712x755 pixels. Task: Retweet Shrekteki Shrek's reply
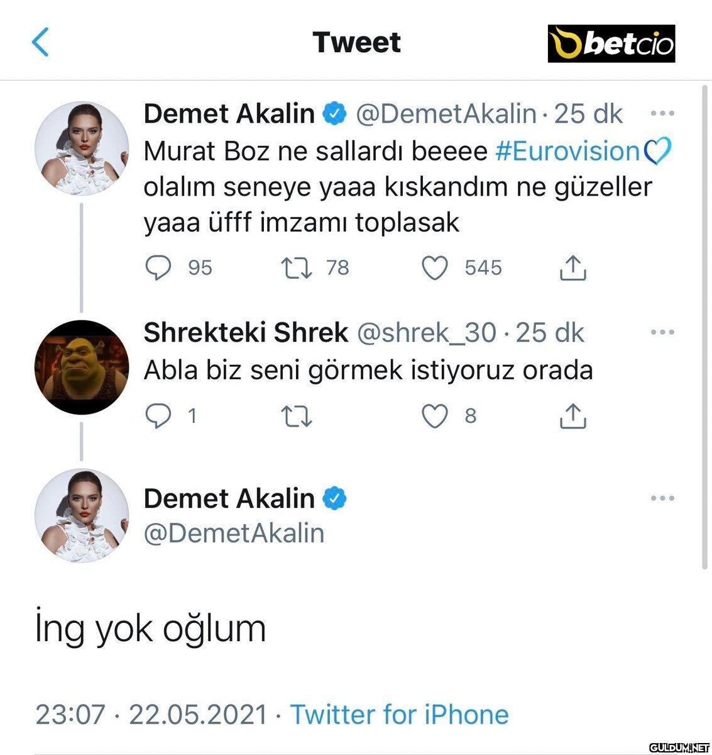[x=297, y=416]
